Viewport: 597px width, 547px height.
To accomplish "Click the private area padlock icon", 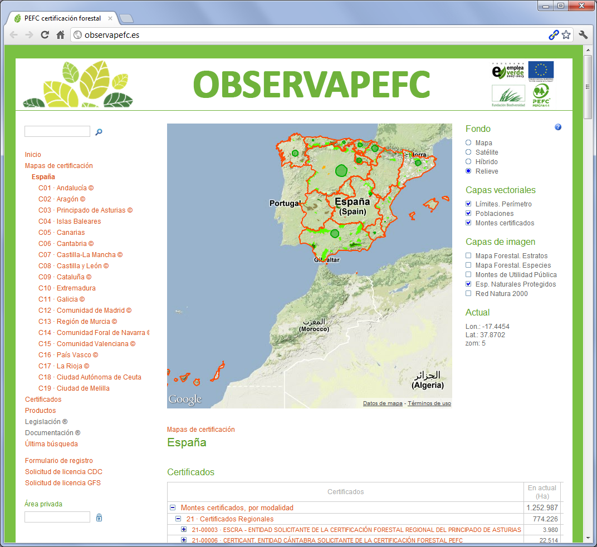I will click(99, 518).
